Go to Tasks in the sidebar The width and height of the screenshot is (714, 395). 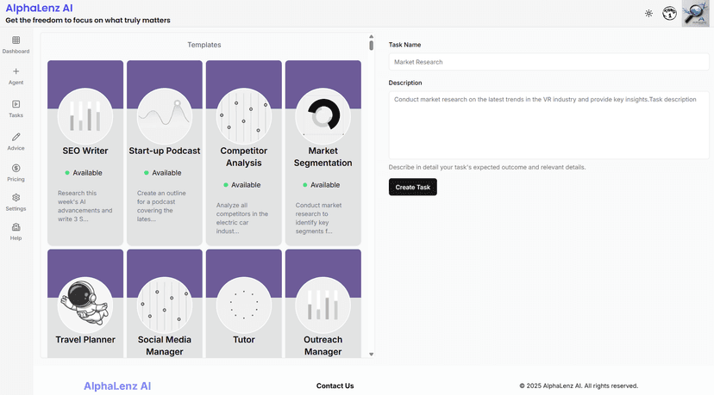[16, 109]
